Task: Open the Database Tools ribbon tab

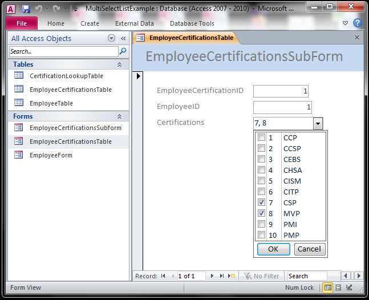Action: [192, 23]
